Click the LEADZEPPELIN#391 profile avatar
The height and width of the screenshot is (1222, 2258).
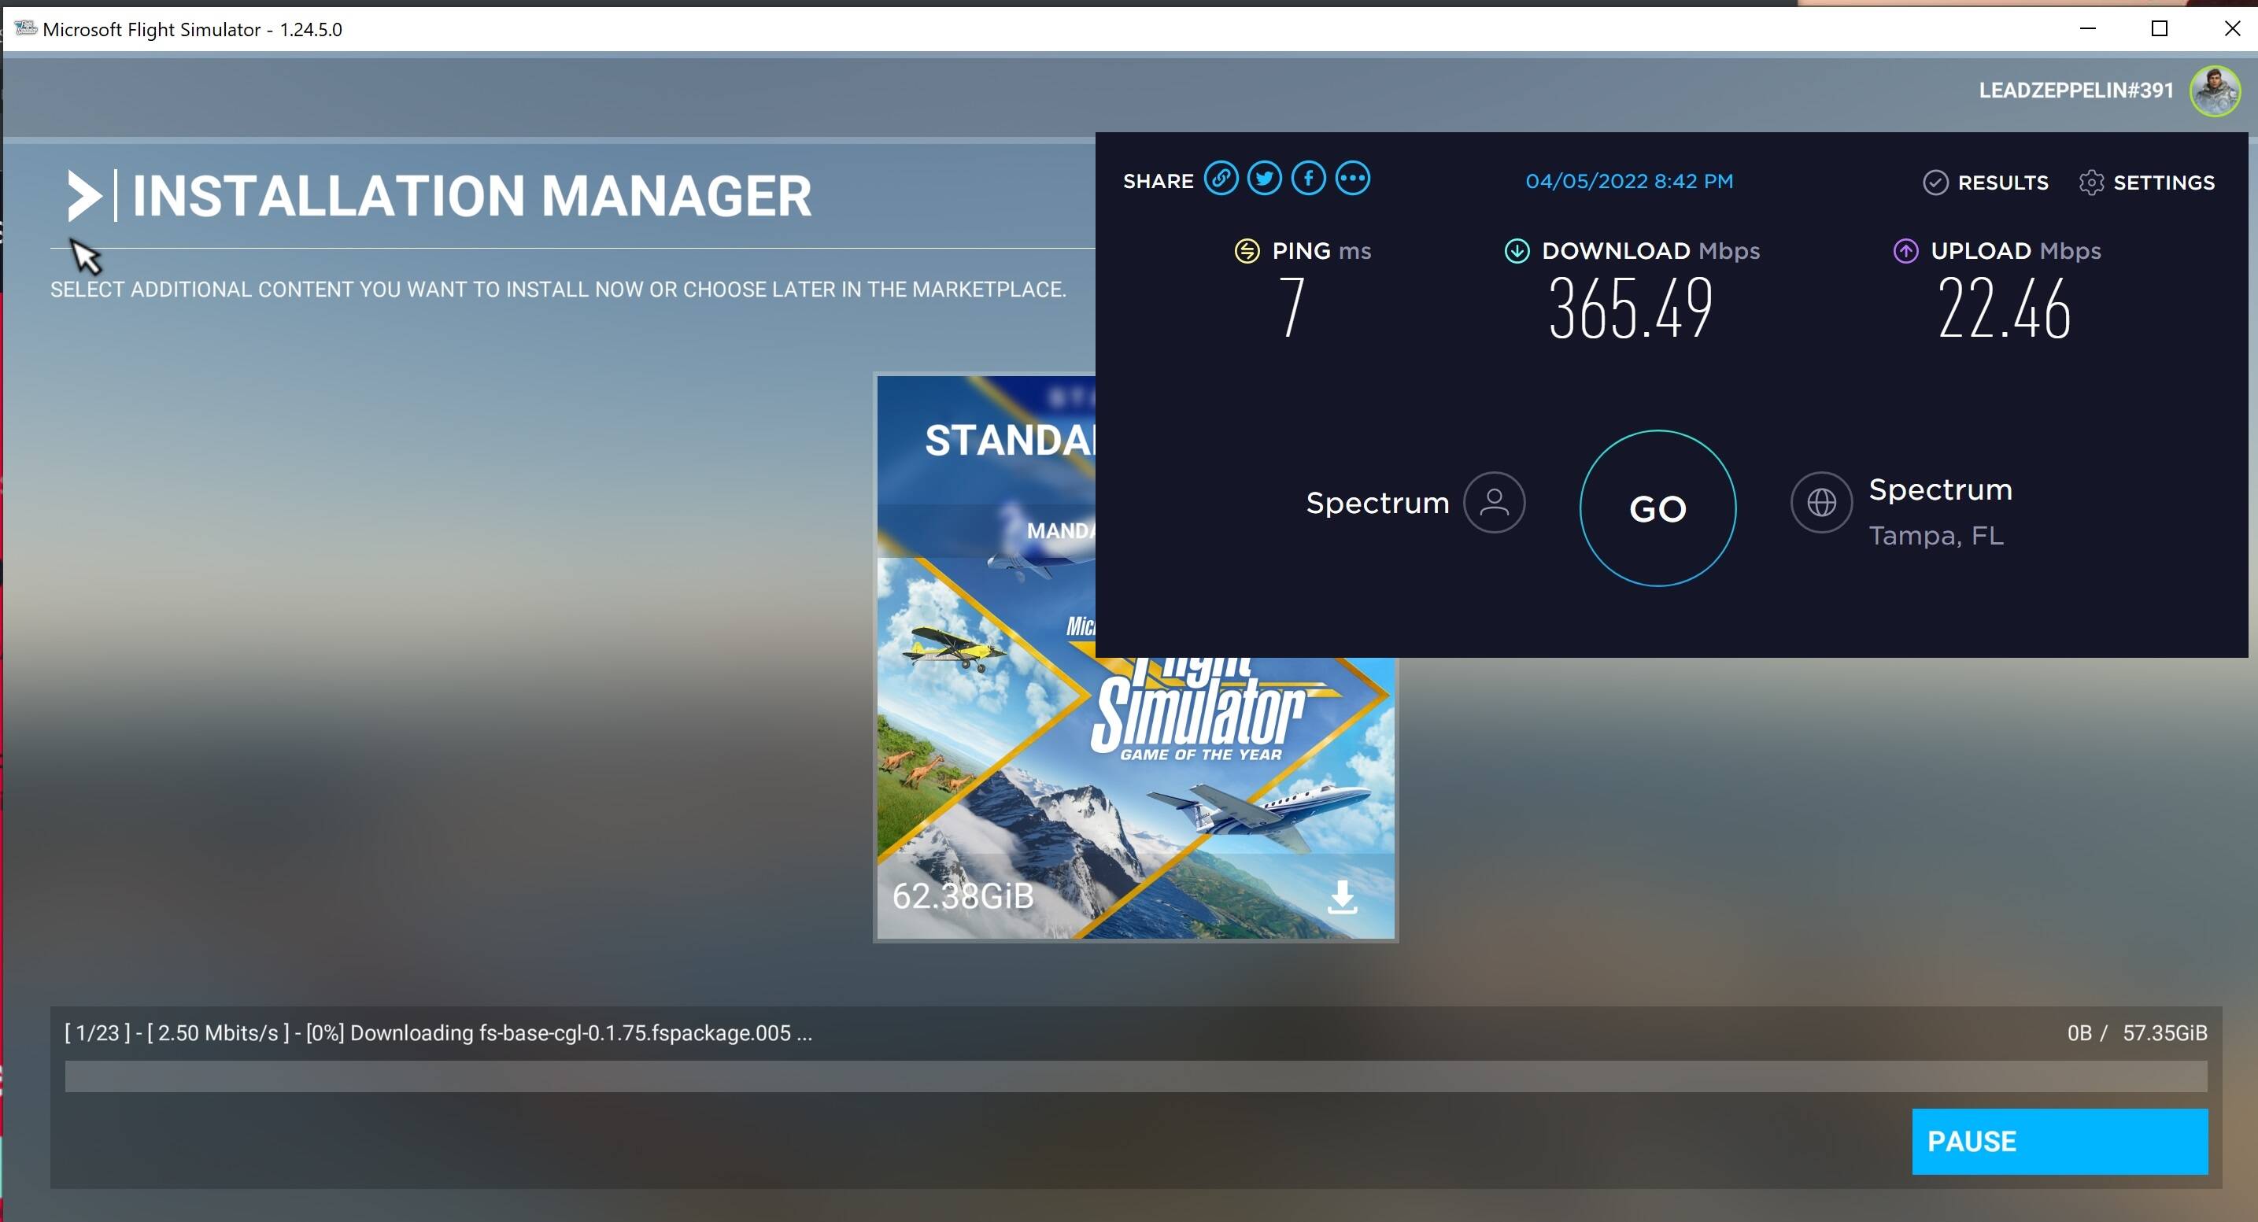(x=2217, y=90)
